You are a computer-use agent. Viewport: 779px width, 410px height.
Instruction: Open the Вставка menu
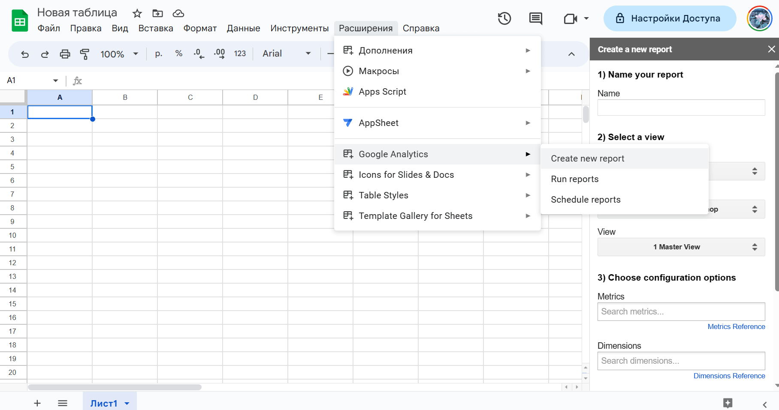pyautogui.click(x=156, y=28)
